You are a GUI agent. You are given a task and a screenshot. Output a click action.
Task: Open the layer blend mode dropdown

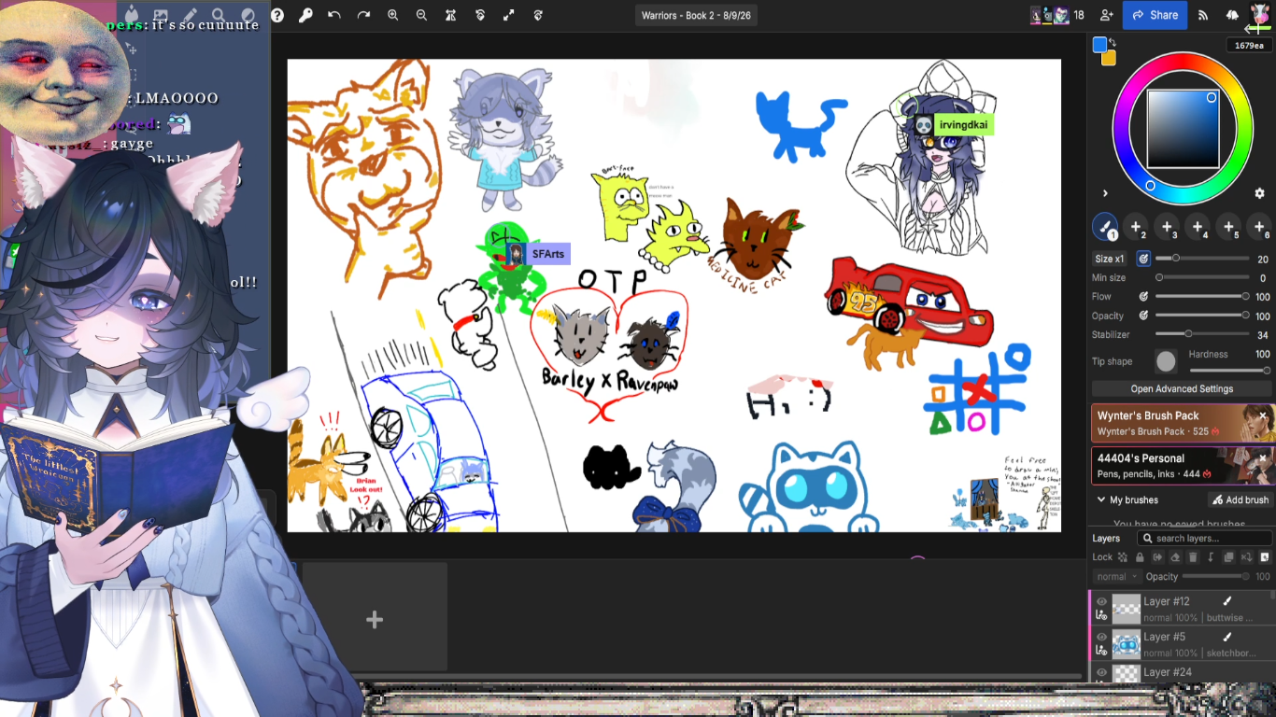click(1117, 577)
